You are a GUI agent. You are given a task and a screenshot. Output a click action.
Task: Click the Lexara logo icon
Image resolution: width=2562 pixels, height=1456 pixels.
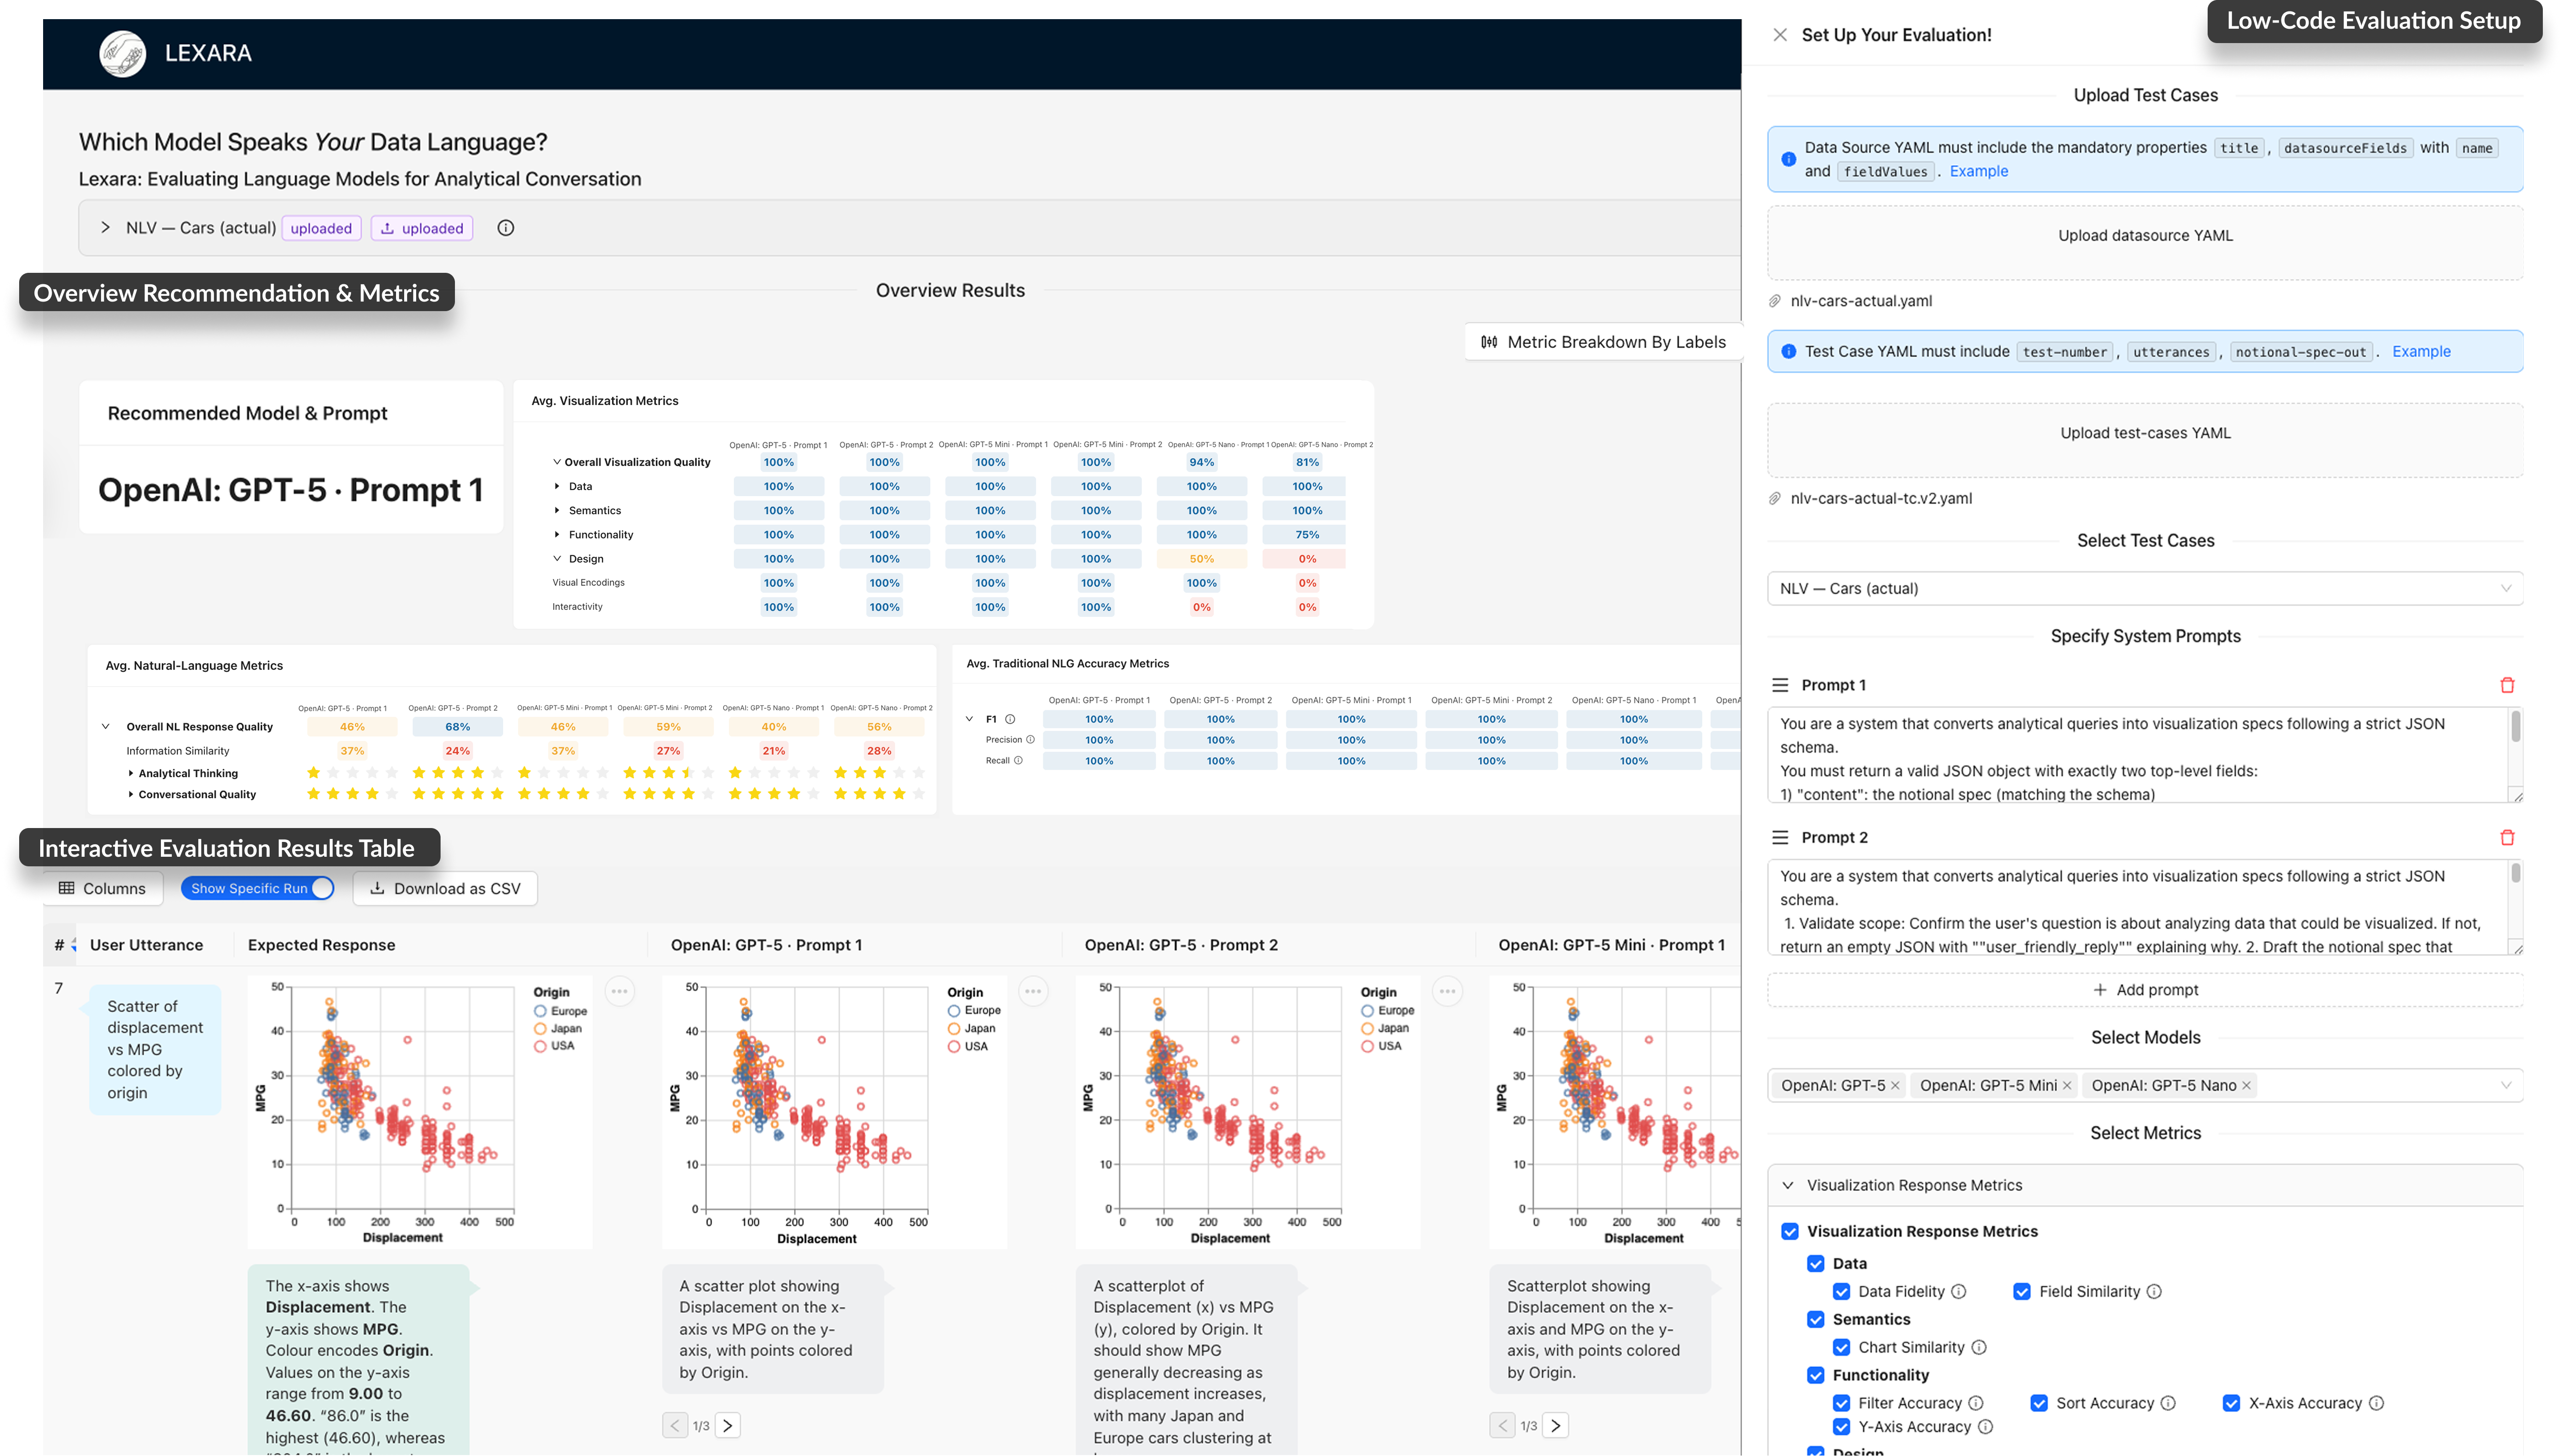tap(123, 54)
